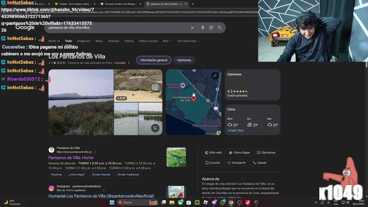The width and height of the screenshot is (368, 207).
Task: Click the Compartir button
Action: click(236, 163)
